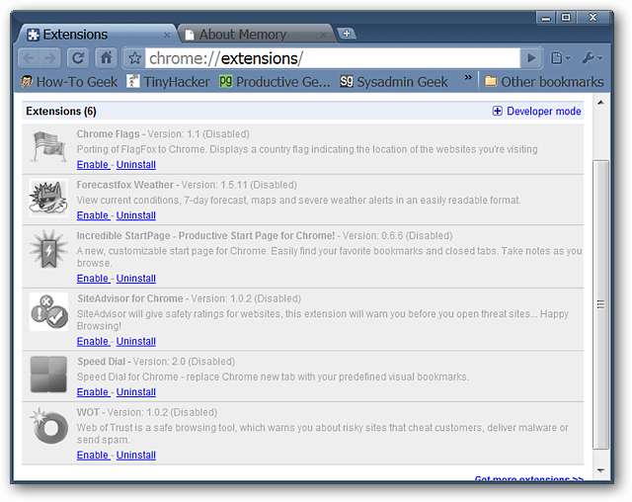Go to the Home page icon

tap(106, 58)
